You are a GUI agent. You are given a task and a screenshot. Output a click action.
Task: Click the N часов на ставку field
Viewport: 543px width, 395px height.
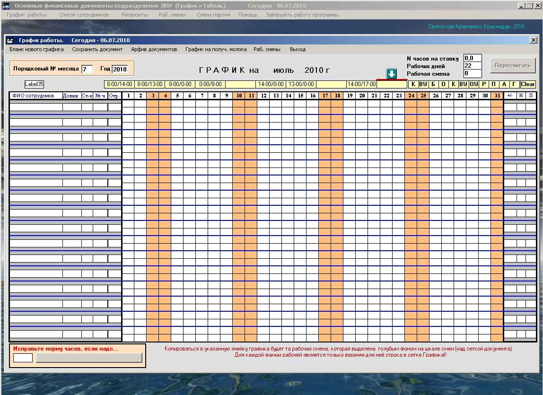[x=473, y=58]
